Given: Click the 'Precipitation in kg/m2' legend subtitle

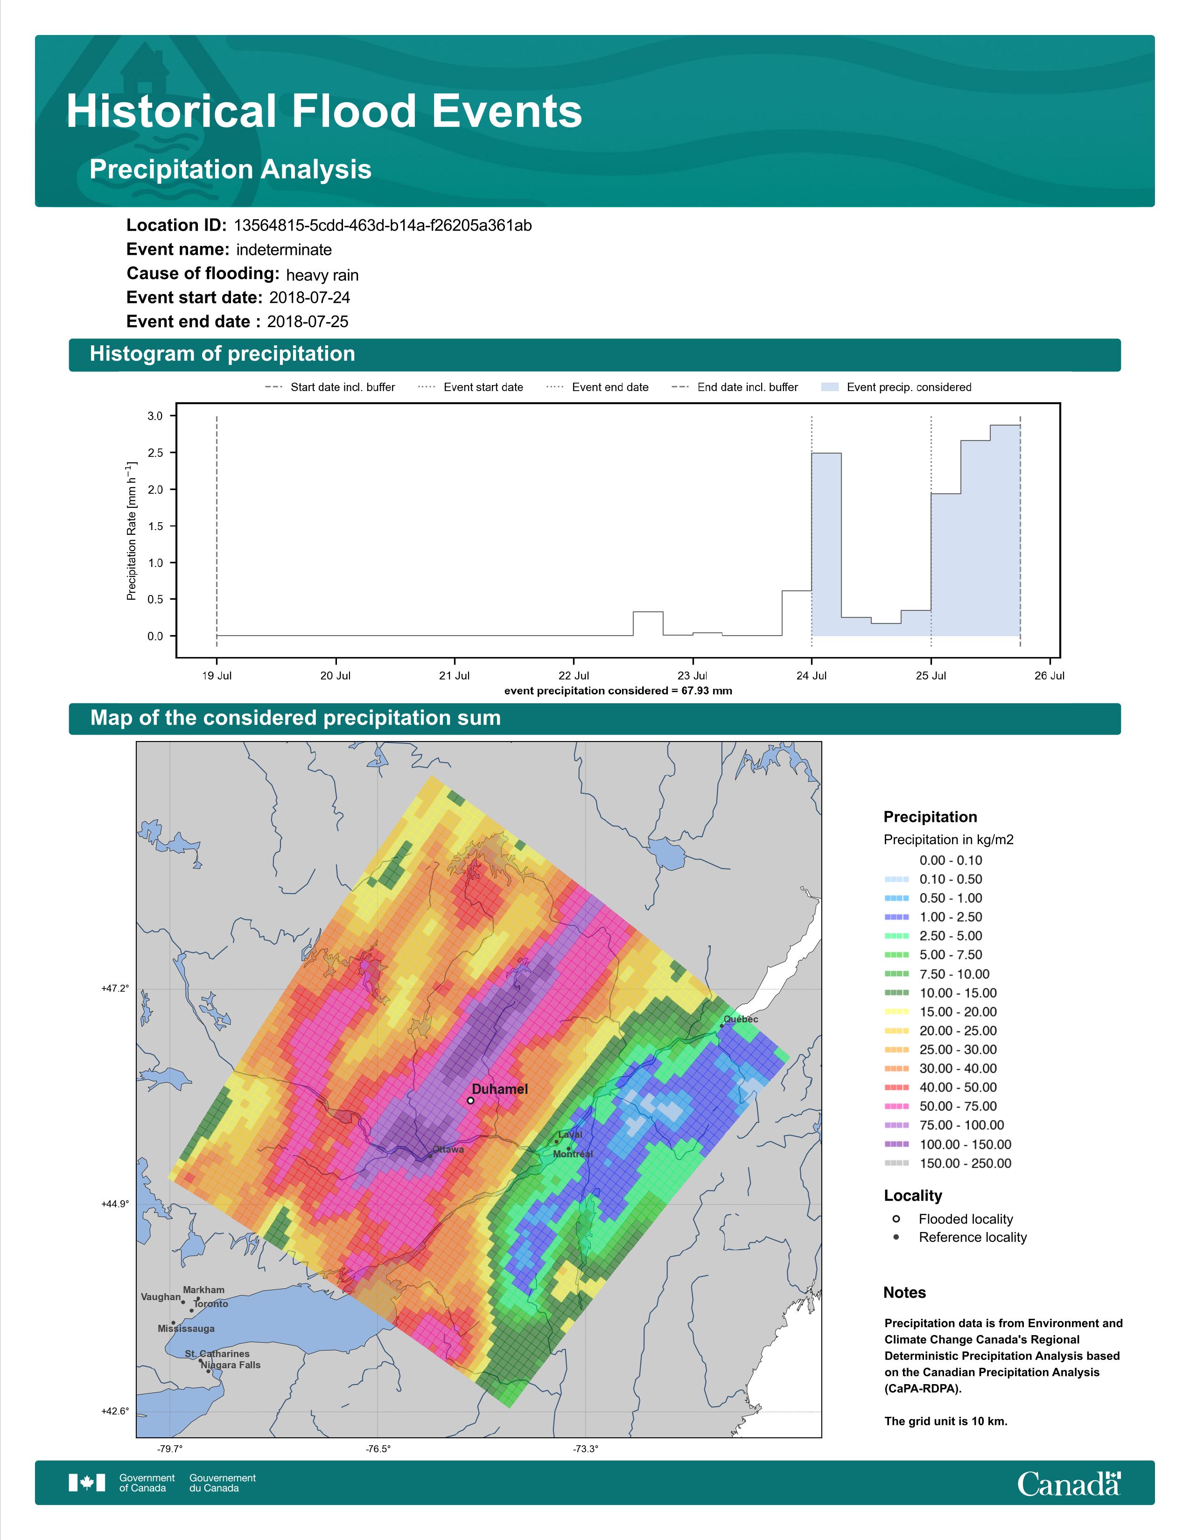Looking at the screenshot, I should tap(948, 840).
